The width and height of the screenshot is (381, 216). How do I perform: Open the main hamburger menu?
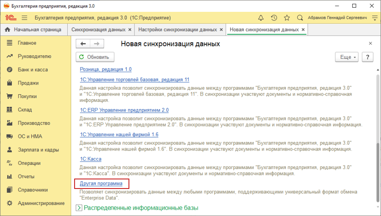[24, 18]
